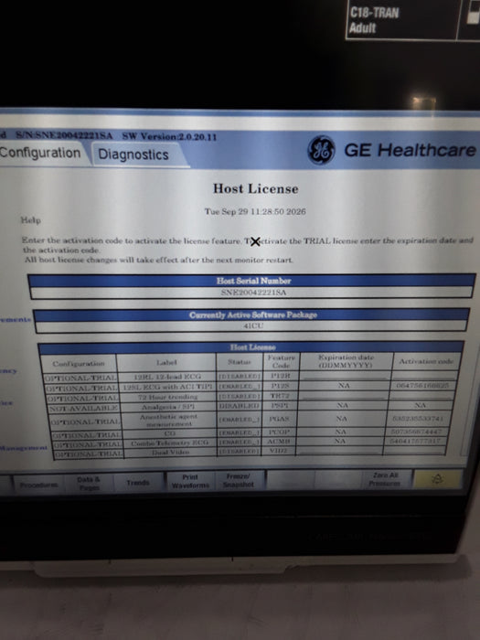The image size is (480, 640).
Task: Click feature code ACMB cell
Action: (278, 442)
